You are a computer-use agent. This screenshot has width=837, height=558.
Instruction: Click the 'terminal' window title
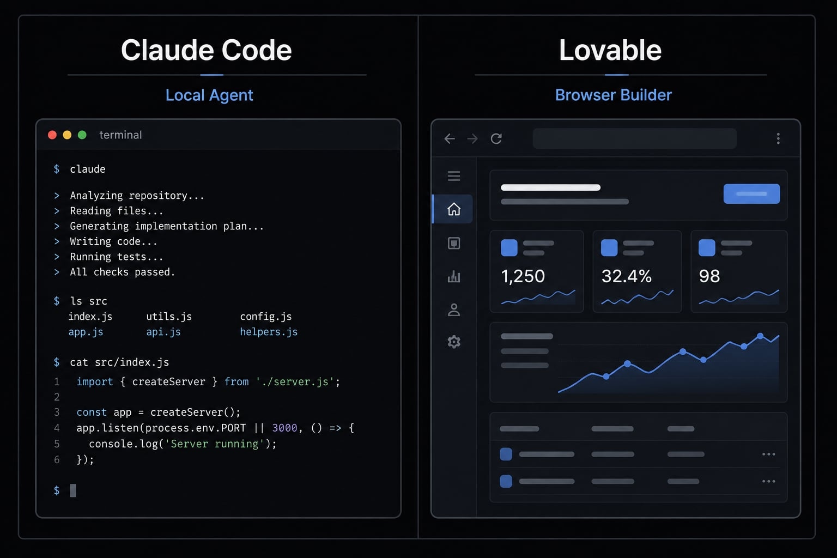(x=120, y=135)
